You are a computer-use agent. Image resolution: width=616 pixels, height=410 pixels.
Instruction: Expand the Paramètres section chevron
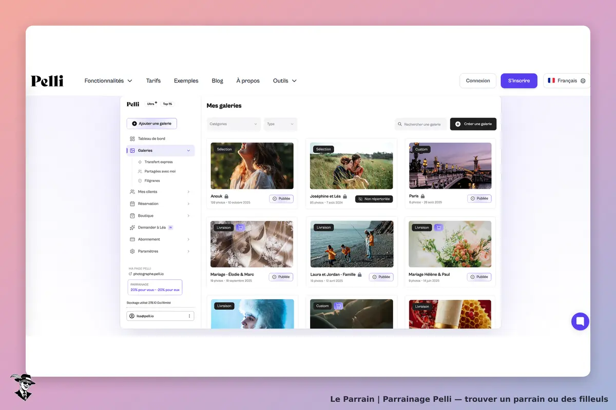point(188,252)
